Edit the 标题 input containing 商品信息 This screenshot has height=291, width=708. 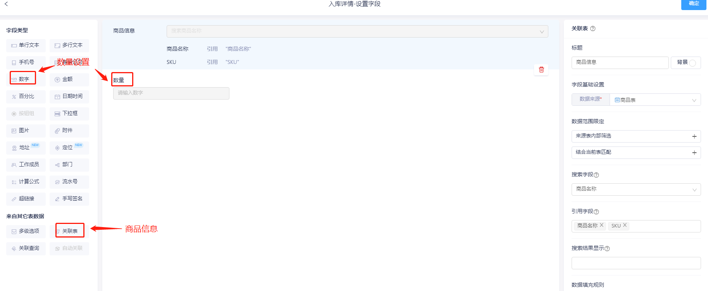click(x=620, y=62)
